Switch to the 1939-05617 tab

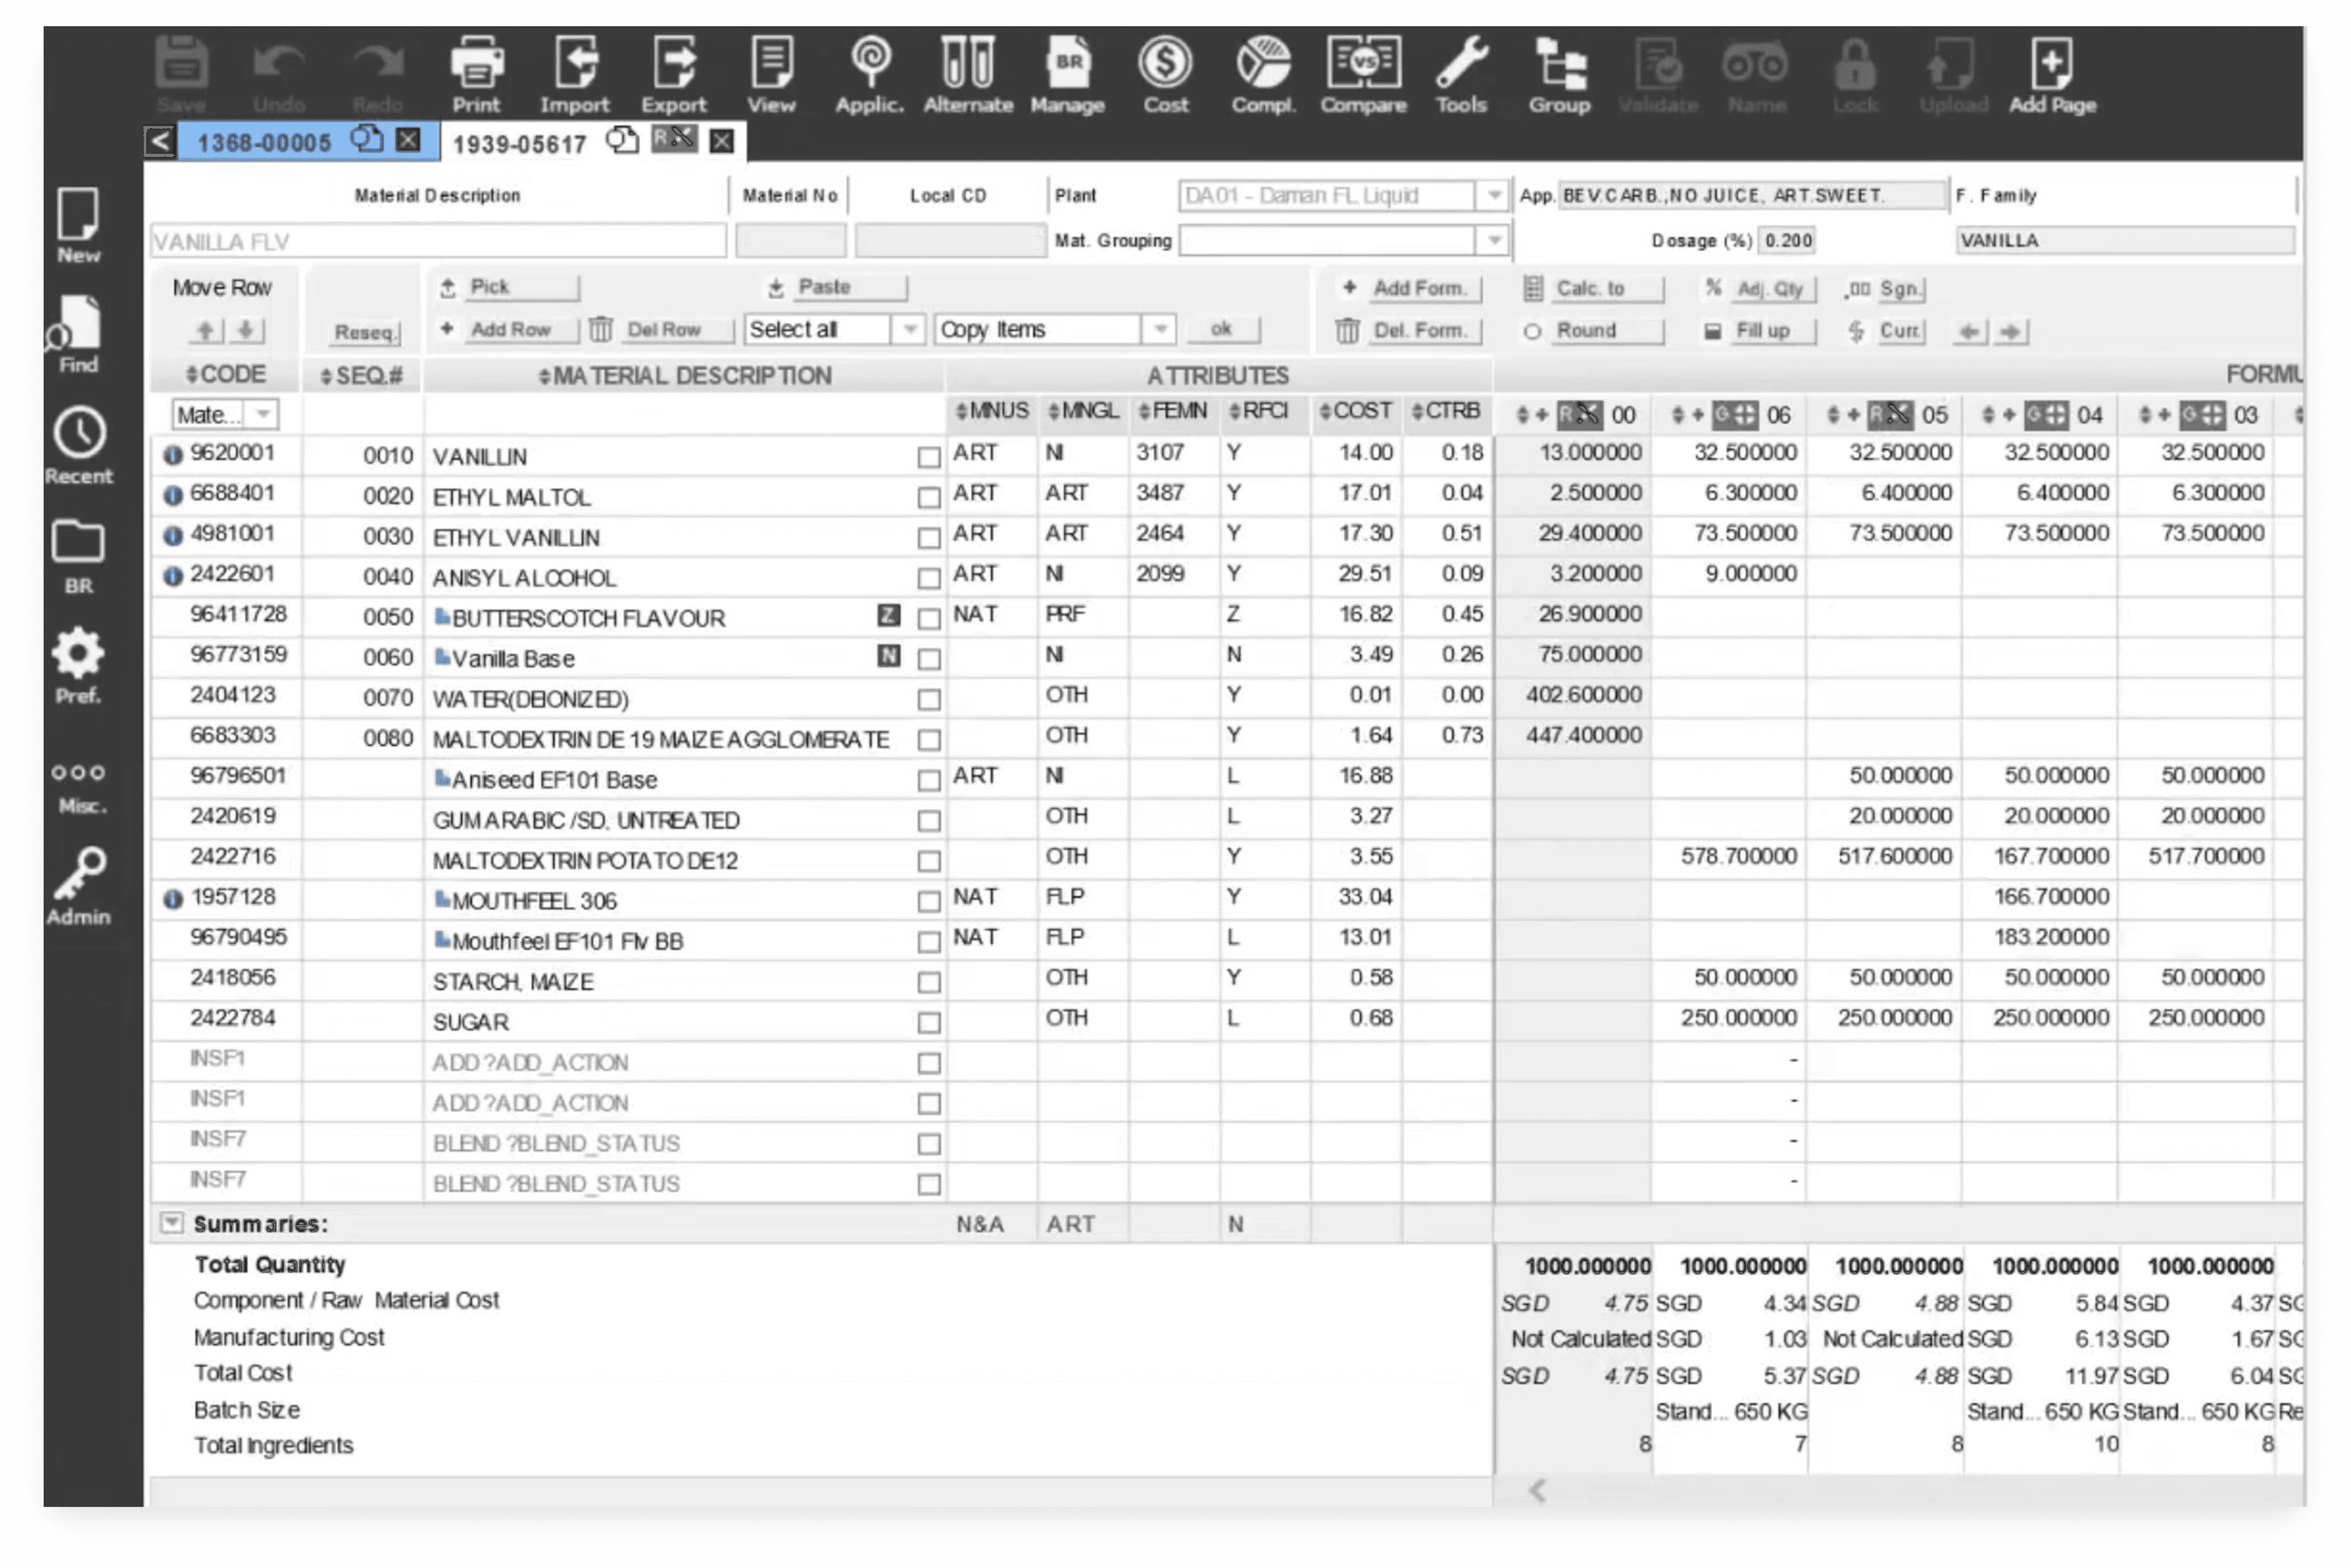tap(519, 144)
